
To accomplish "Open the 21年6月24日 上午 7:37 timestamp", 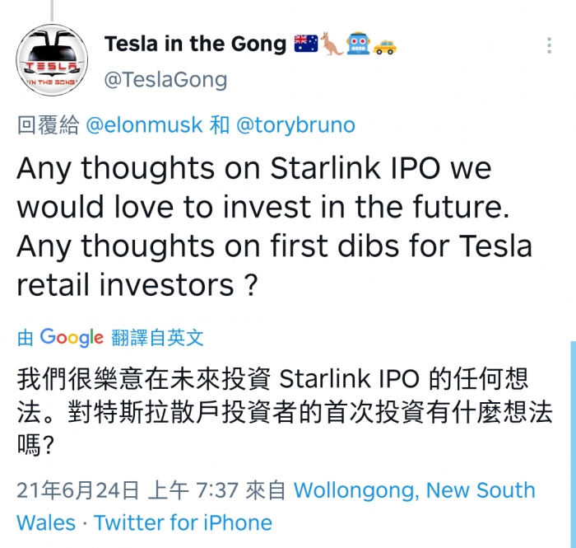I will 128,490.
